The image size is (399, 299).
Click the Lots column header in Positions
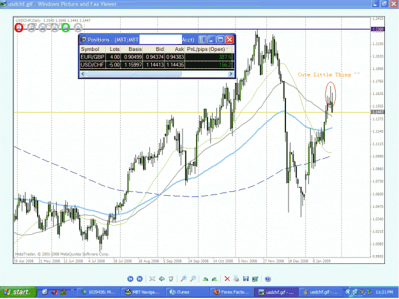pos(113,49)
